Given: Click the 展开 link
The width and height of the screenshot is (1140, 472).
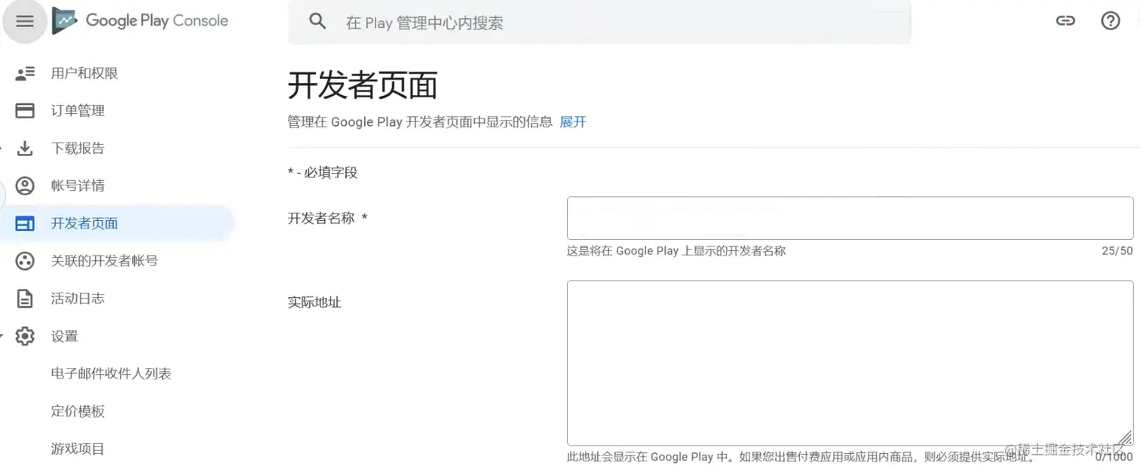Looking at the screenshot, I should pyautogui.click(x=573, y=122).
